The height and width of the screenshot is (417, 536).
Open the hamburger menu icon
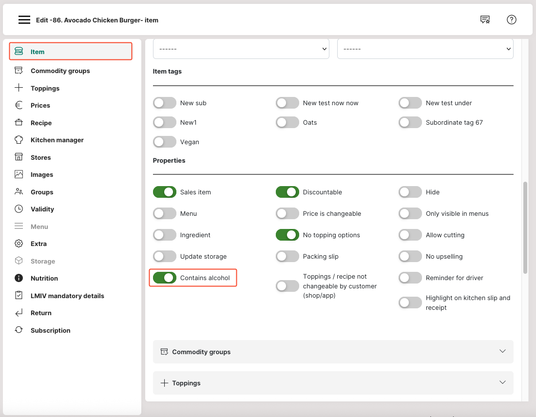coord(24,20)
